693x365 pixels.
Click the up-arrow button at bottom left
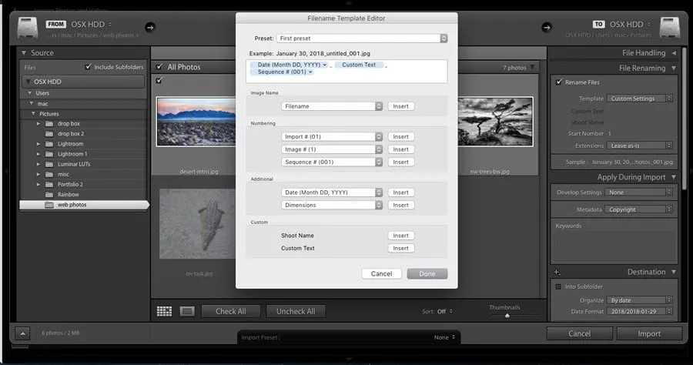[22, 333]
